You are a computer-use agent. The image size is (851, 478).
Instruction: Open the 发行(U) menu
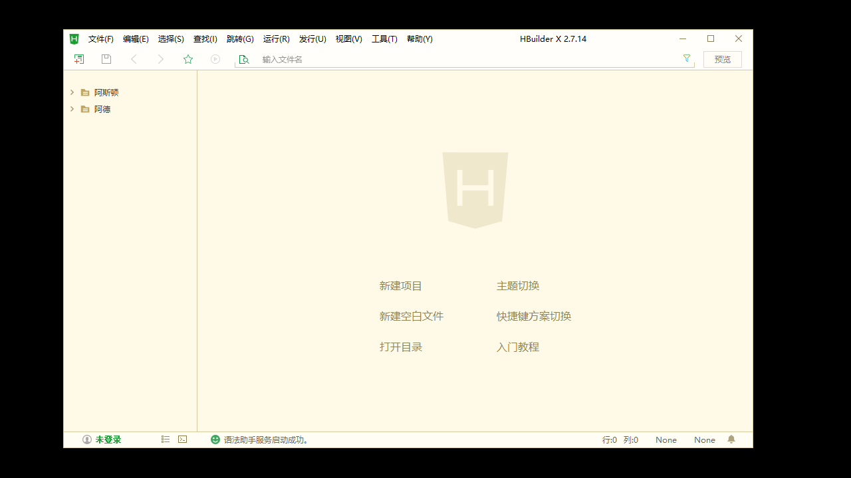[312, 39]
